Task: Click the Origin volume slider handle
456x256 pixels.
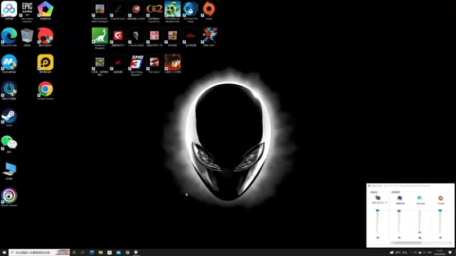Action: (440, 210)
